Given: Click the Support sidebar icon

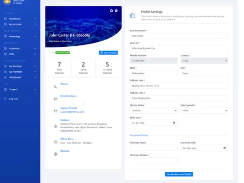Looking at the screenshot, I should (5, 89).
